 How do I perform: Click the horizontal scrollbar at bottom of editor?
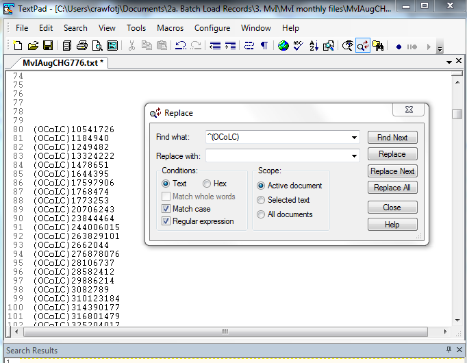pos(226,332)
